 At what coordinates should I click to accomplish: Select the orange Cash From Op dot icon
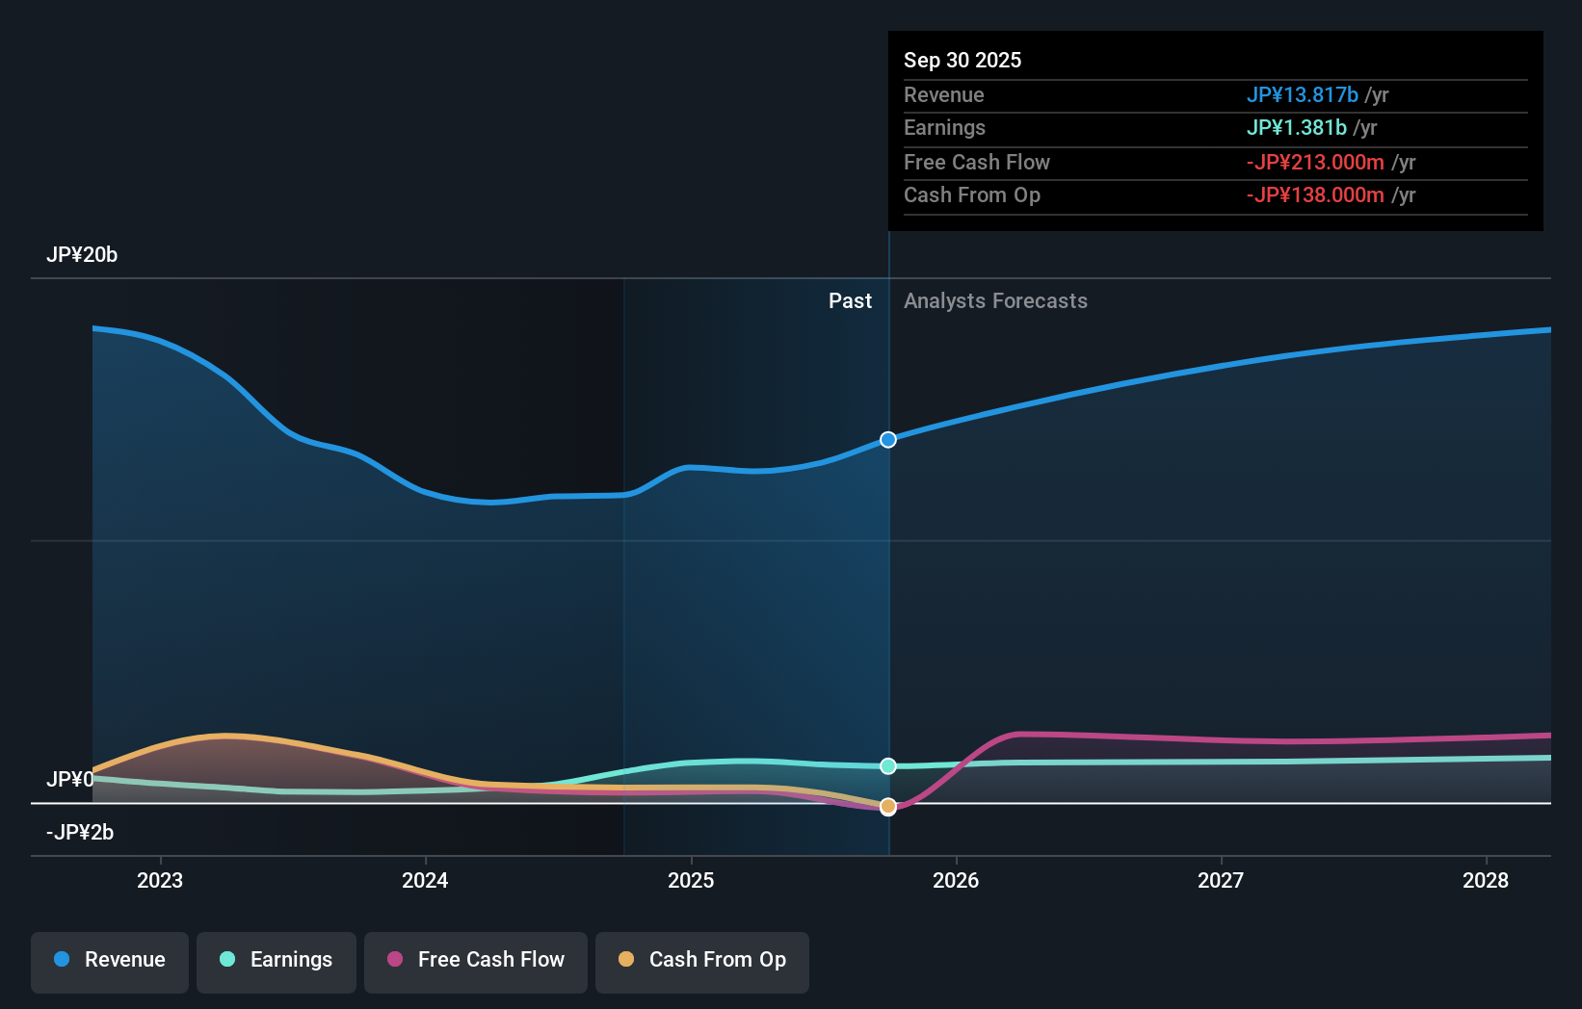627,959
